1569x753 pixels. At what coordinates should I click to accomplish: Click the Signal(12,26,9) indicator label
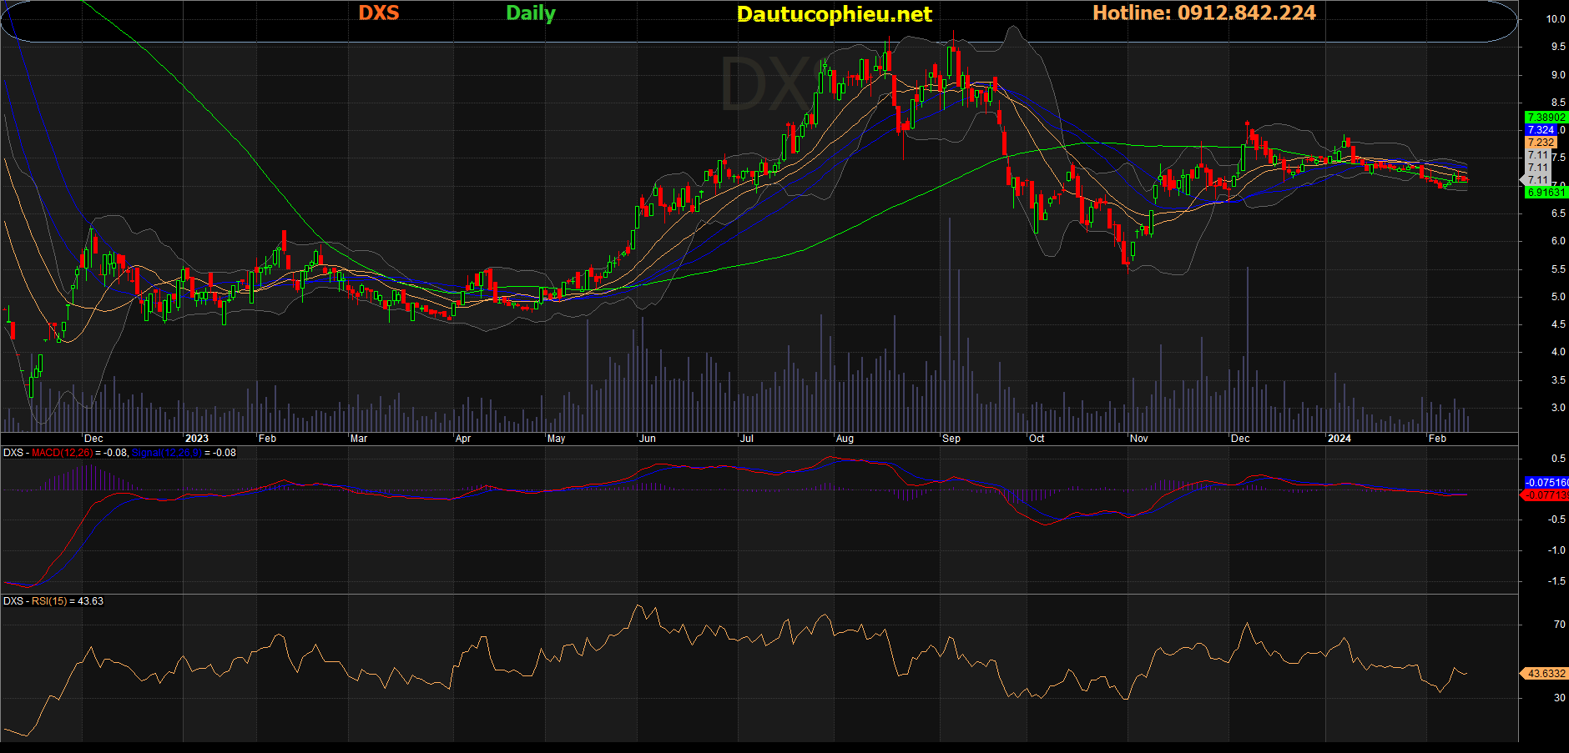(167, 453)
